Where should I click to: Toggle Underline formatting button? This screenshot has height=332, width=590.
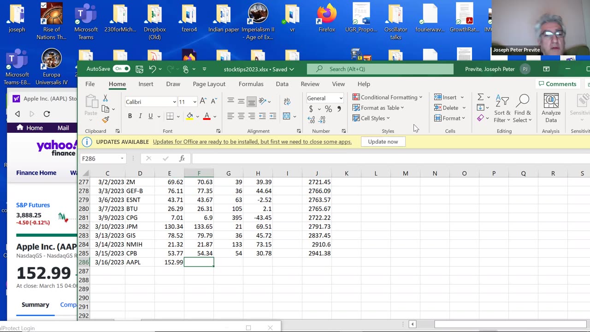click(151, 116)
